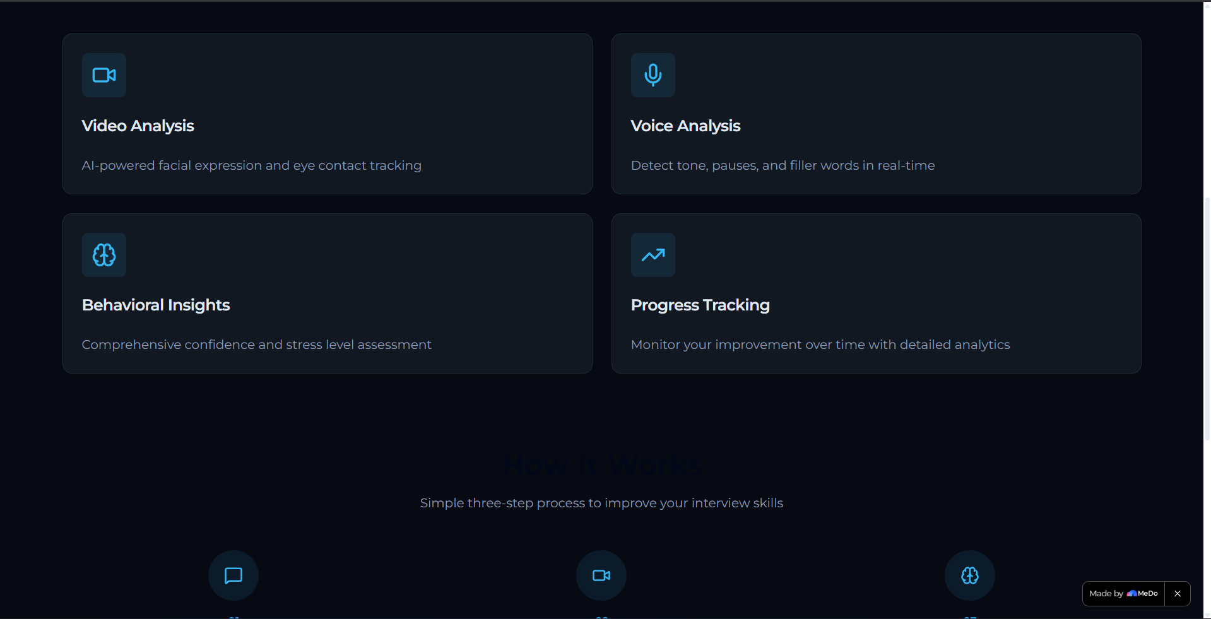
Task: Open the Made by MeDo link
Action: 1123,594
